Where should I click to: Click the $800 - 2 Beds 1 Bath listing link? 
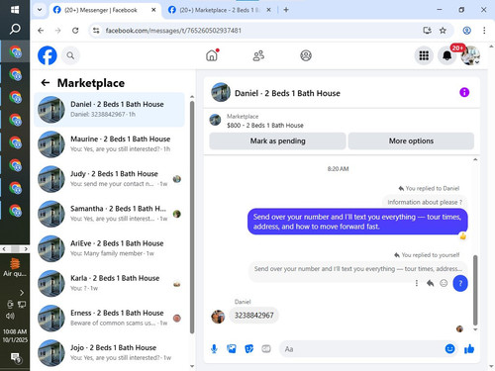tap(265, 125)
